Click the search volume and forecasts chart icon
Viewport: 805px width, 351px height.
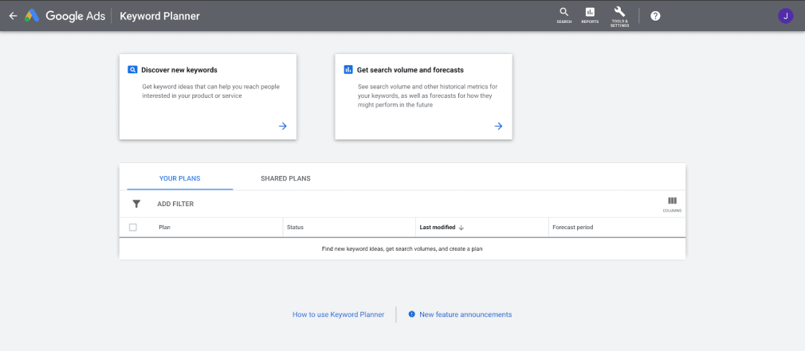point(348,70)
